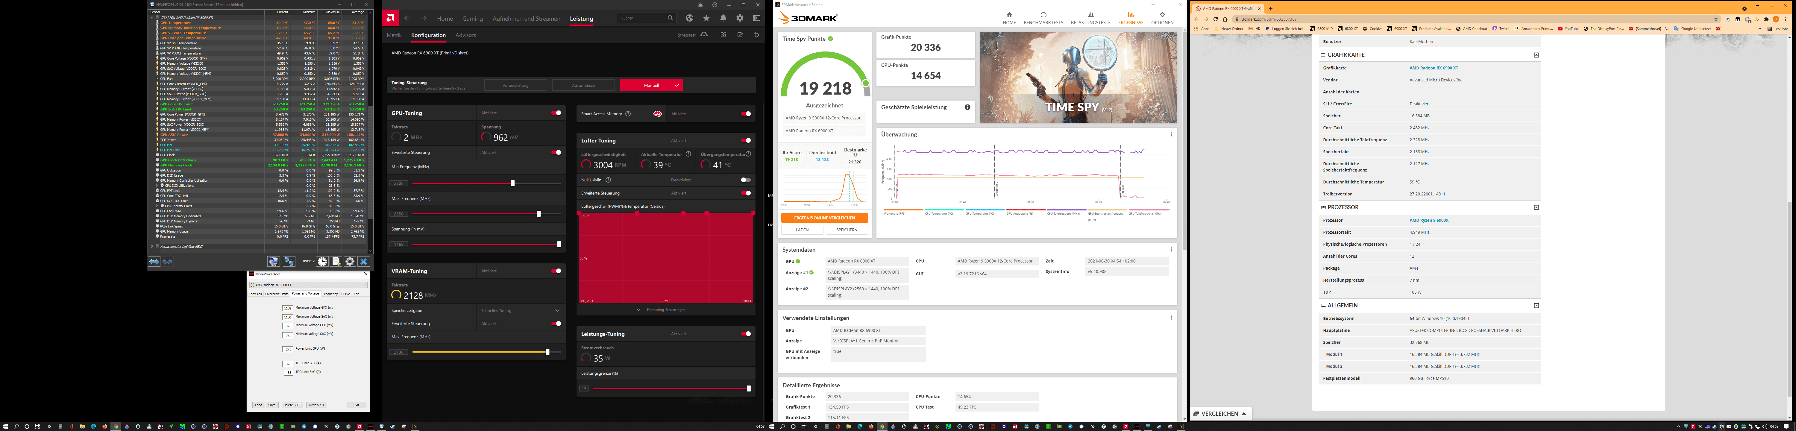Image resolution: width=1796 pixels, height=431 pixels.
Task: Toggle Smart Access Memory switch
Action: (746, 114)
